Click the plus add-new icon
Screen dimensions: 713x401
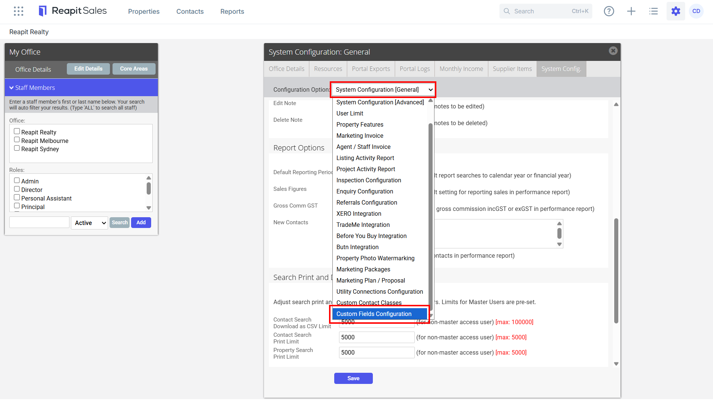(x=631, y=11)
